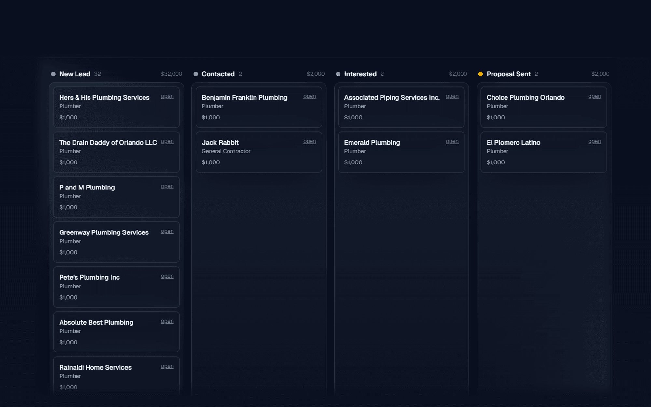The image size is (651, 407).
Task: Open the Hers & His Plumbing Services lead
Action: 167,96
